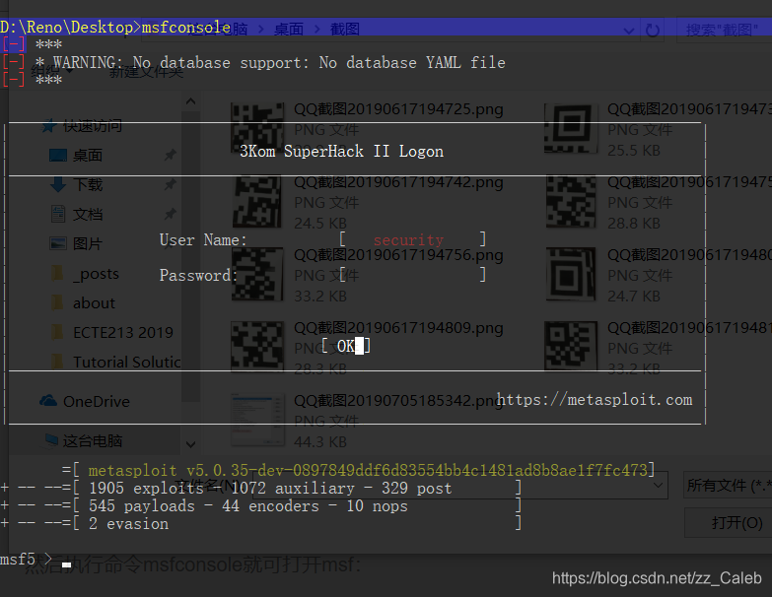This screenshot has width=772, height=597.
Task: Click the 新建文件夹 button
Action: (x=146, y=72)
